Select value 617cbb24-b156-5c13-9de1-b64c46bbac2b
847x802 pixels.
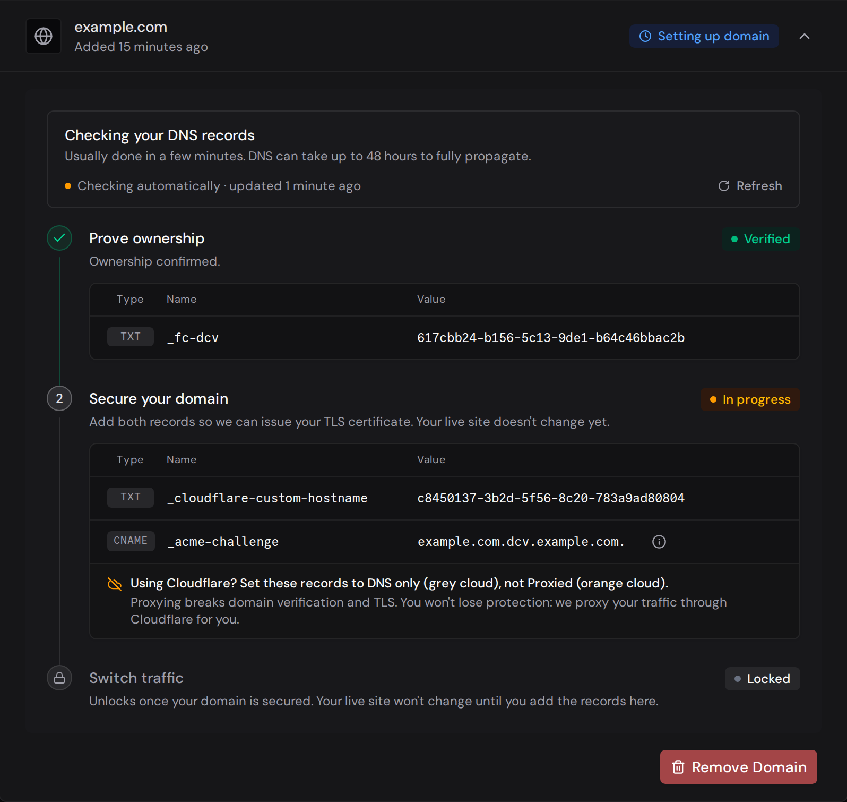click(551, 338)
